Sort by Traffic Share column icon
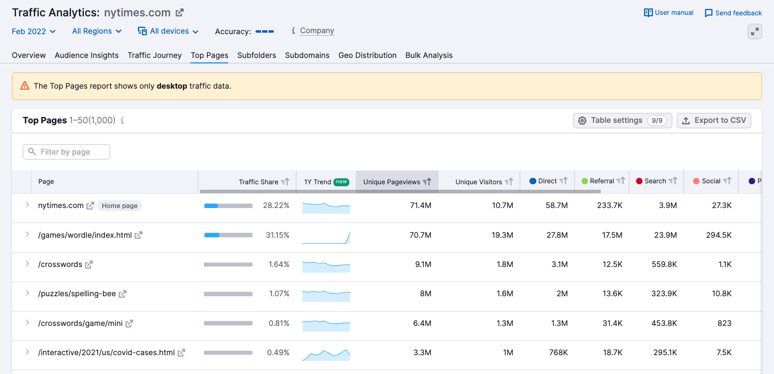 (285, 182)
